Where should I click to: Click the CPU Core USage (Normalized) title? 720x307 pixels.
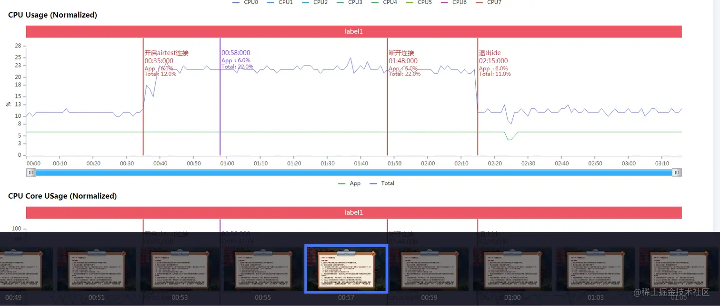click(62, 196)
